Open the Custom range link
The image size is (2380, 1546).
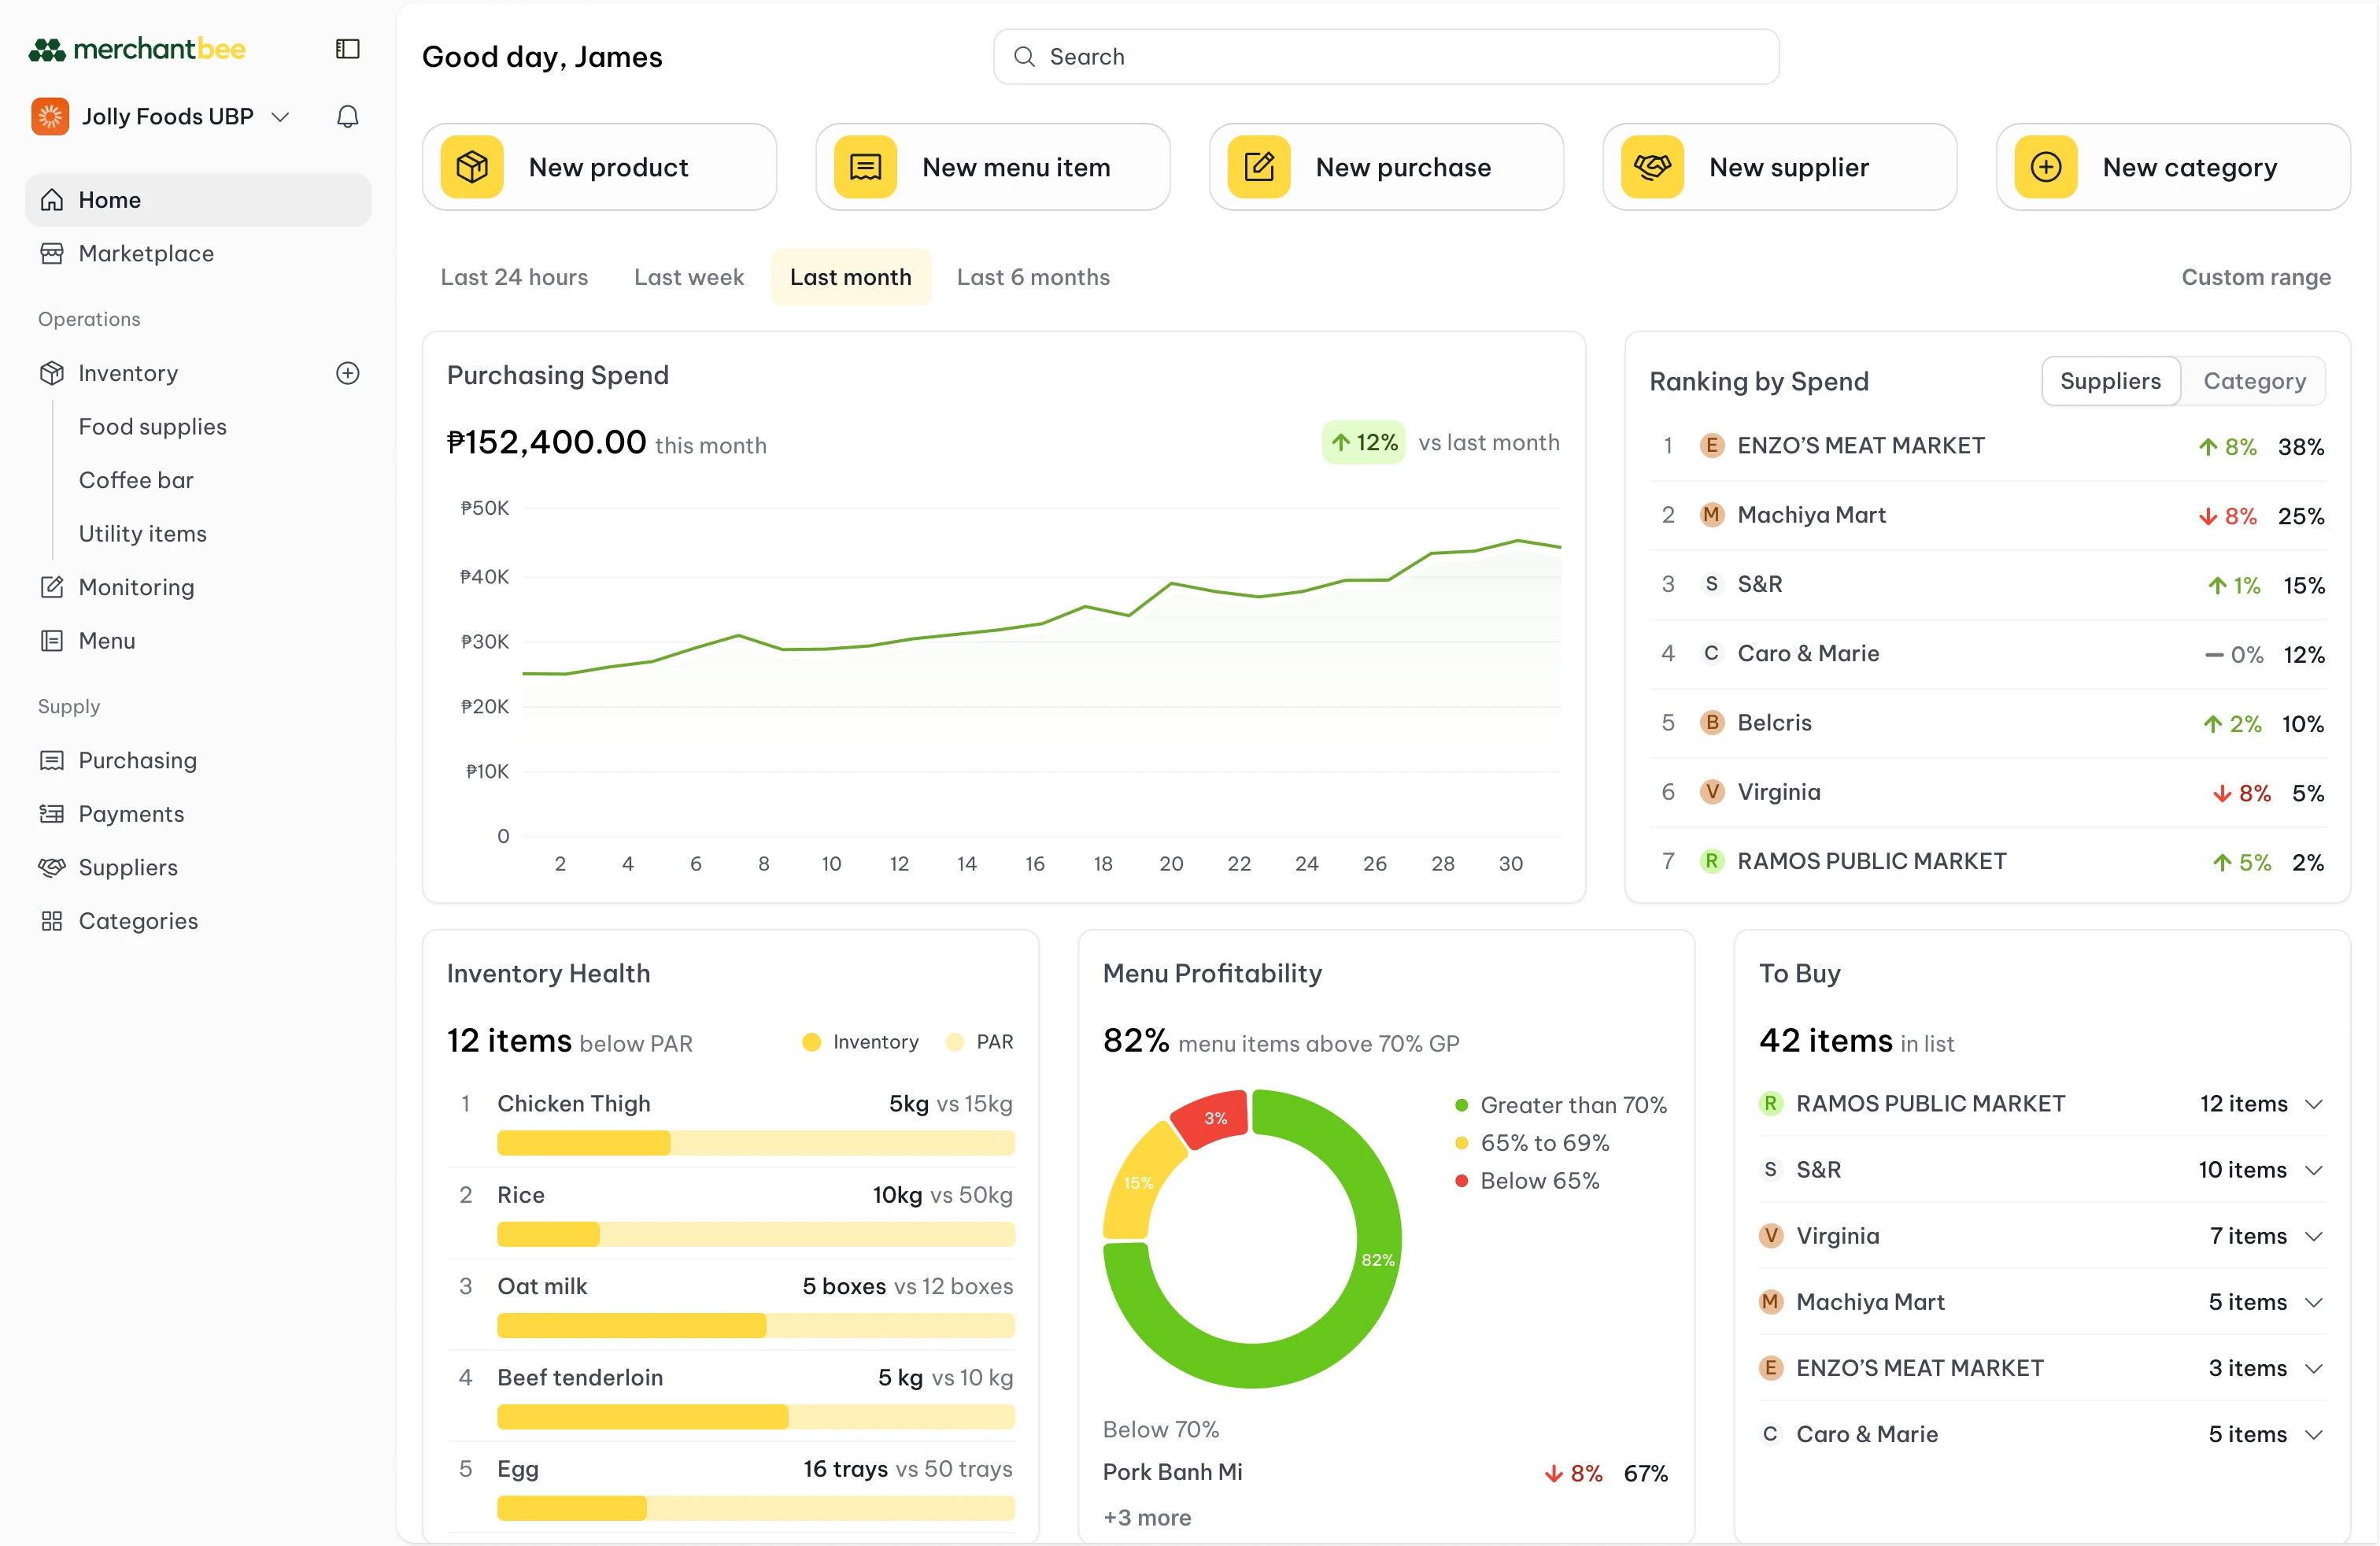pyautogui.click(x=2256, y=277)
